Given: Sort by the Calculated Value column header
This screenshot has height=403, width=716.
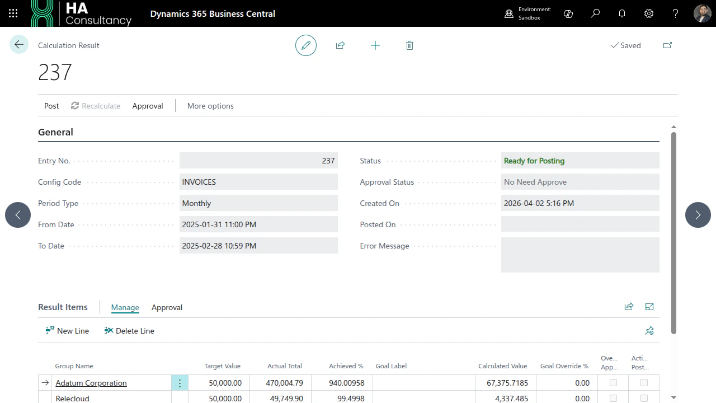Looking at the screenshot, I should coord(502,366).
